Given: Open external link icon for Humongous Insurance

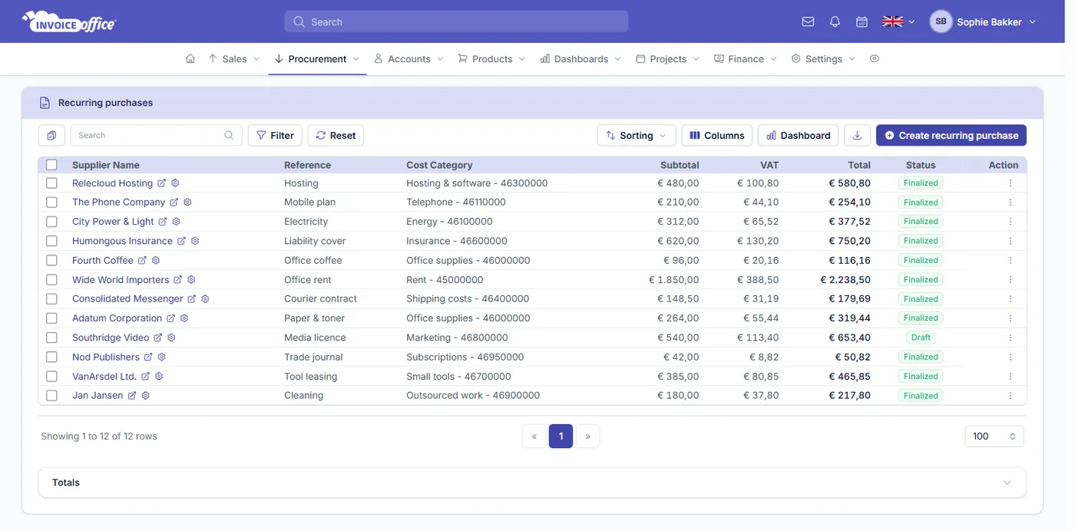Looking at the screenshot, I should click(181, 241).
